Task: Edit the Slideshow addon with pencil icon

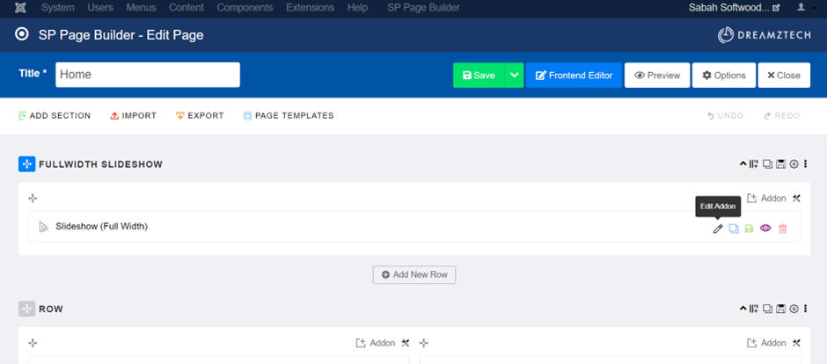Action: click(x=718, y=229)
